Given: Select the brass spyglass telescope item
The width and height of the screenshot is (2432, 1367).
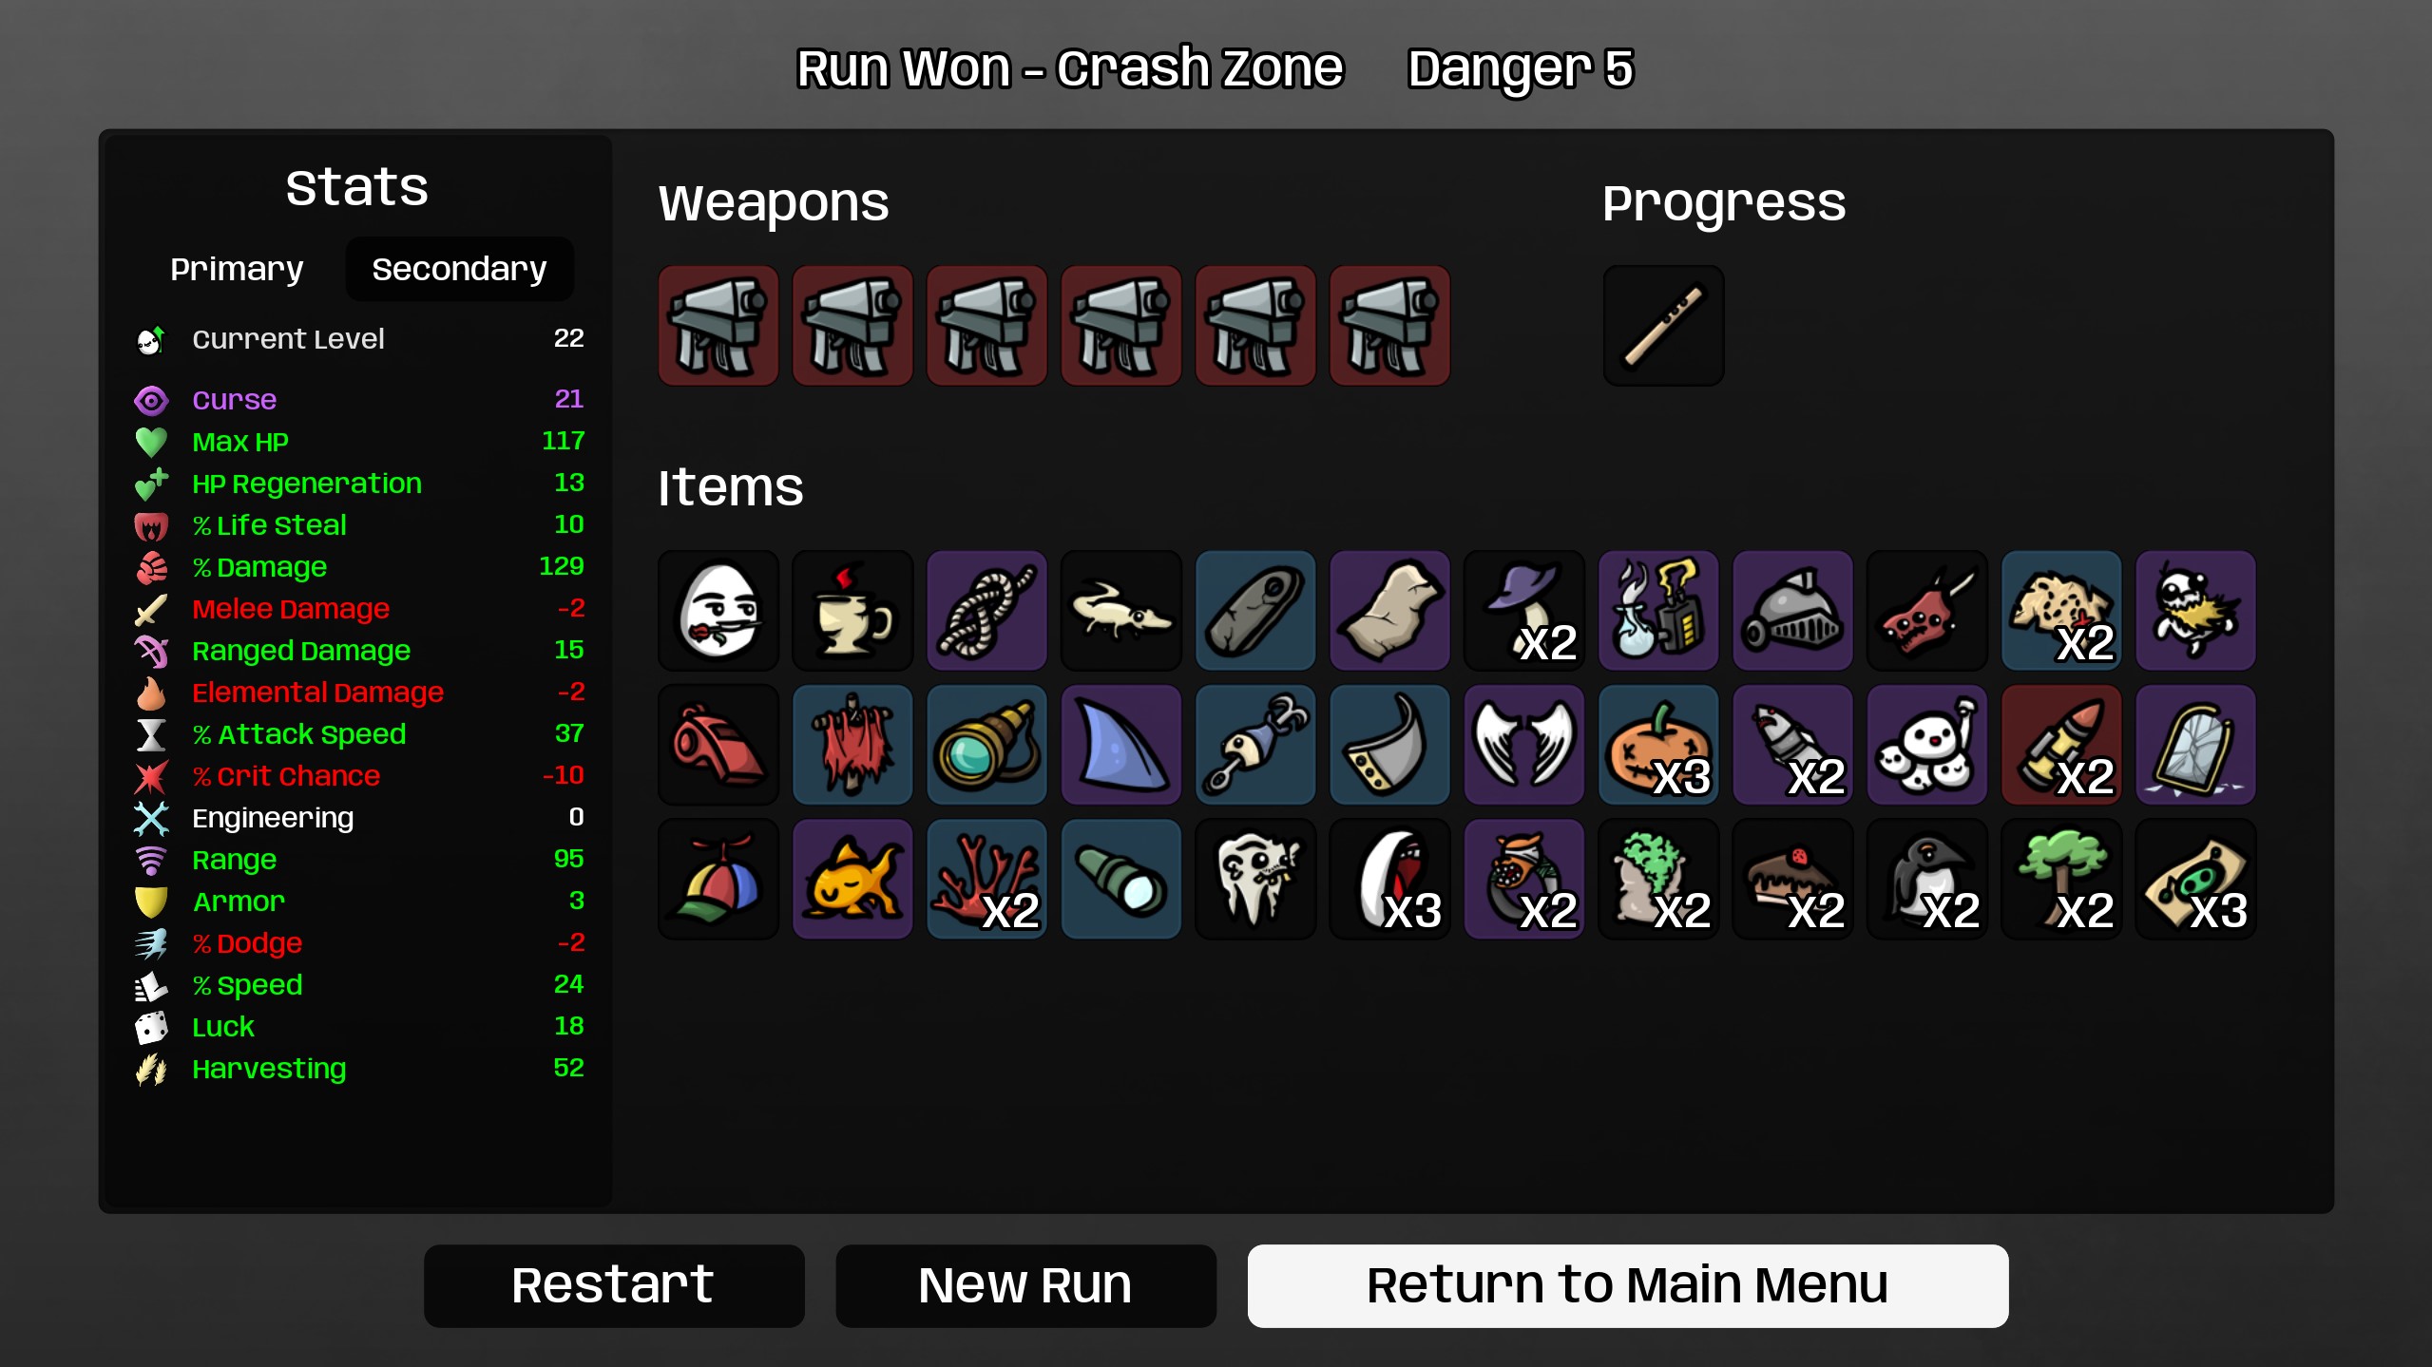Looking at the screenshot, I should [986, 745].
